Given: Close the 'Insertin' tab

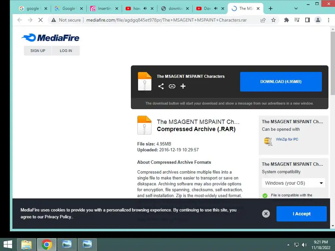Looking at the screenshot, I should tap(117, 8).
